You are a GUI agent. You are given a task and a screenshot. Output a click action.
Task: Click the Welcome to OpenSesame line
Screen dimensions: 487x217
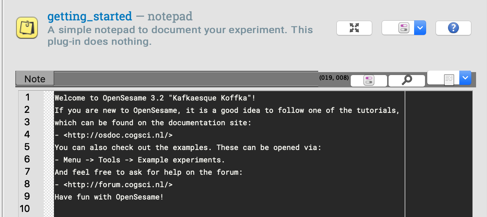point(156,98)
